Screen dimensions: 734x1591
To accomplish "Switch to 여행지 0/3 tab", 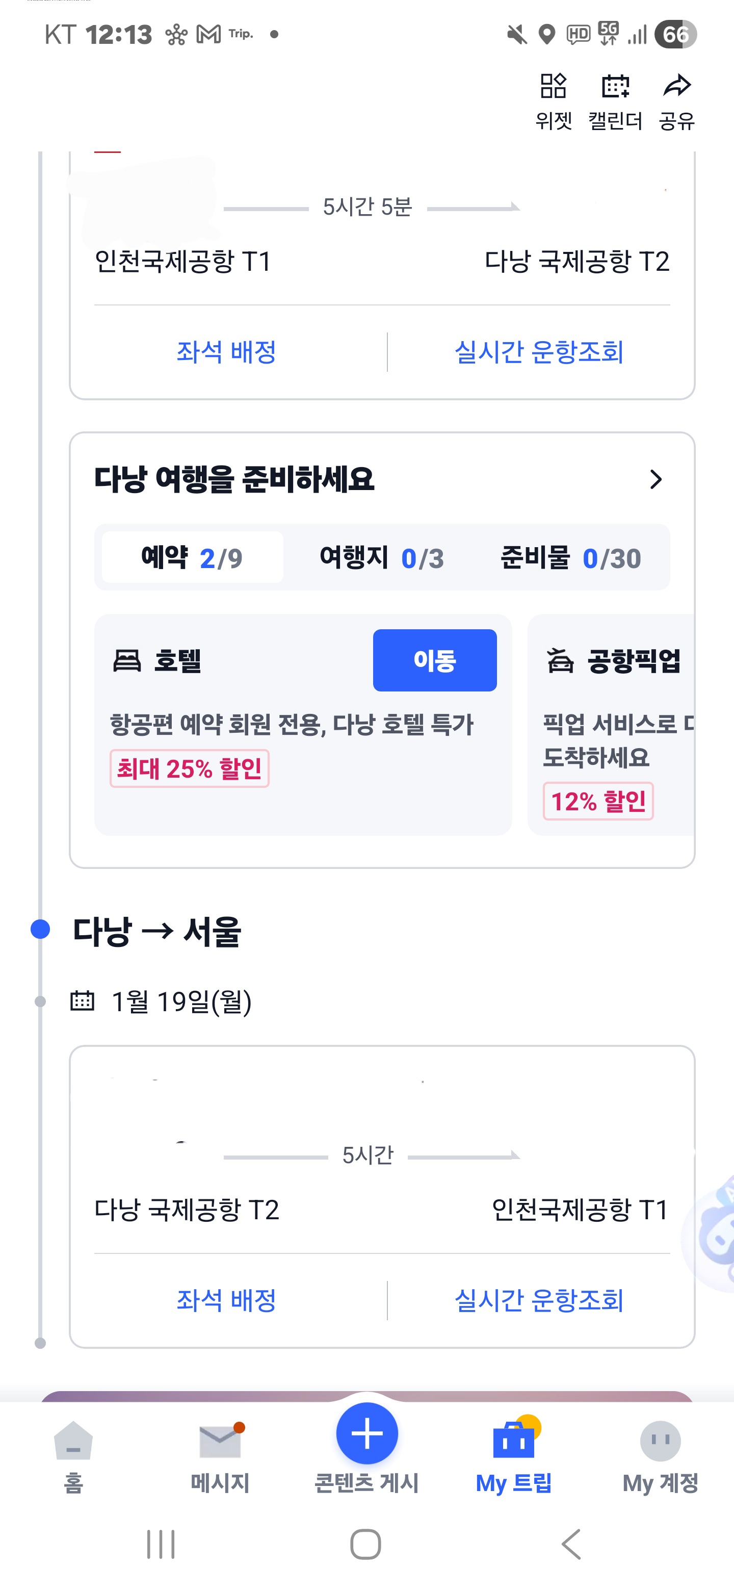I will coord(381,558).
